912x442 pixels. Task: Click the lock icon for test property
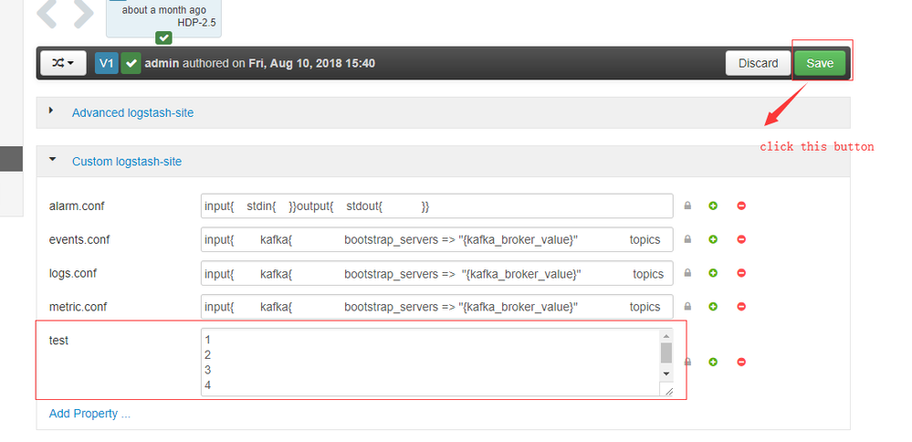pos(687,362)
